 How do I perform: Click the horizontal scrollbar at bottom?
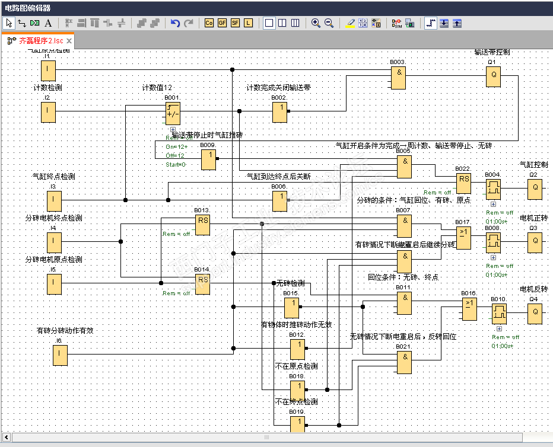[x=267, y=438]
